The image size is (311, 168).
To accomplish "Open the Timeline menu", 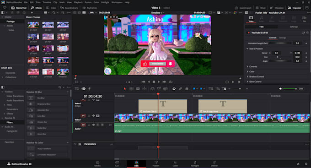I will click(x=47, y=2).
